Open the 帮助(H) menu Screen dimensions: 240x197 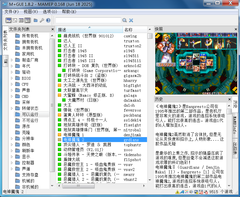[69, 12]
